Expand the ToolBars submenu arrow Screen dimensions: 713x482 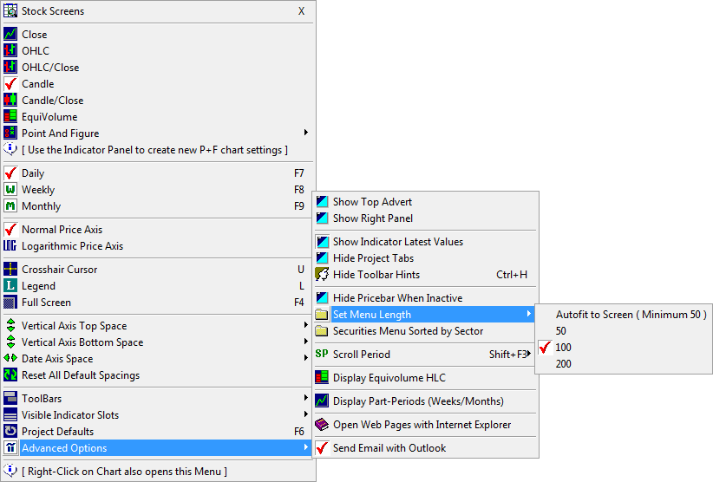pyautogui.click(x=306, y=398)
